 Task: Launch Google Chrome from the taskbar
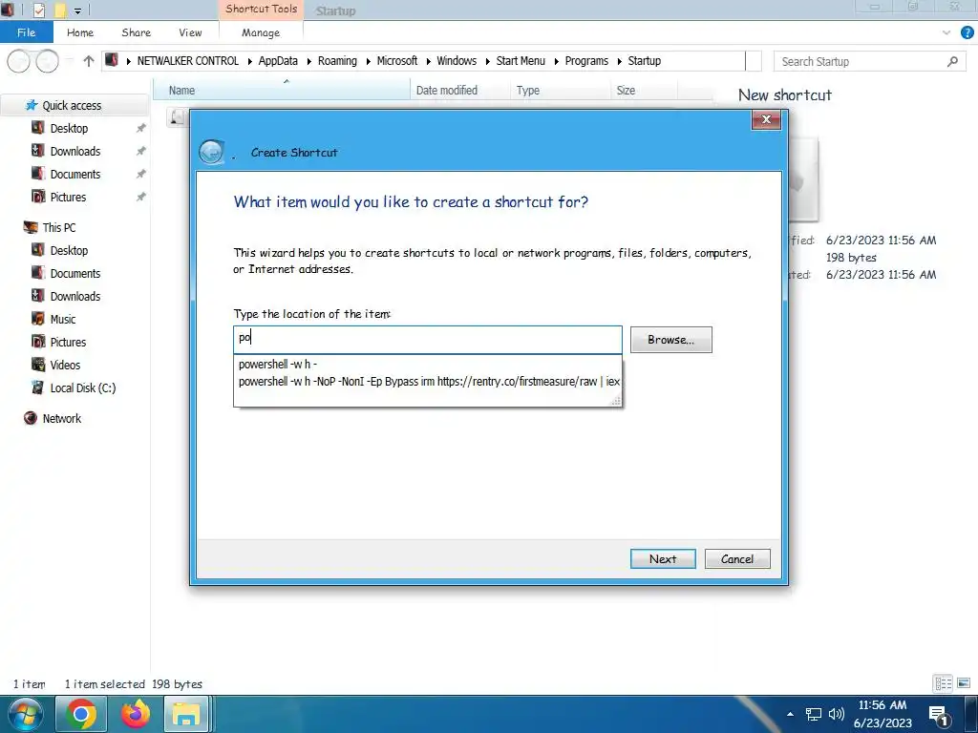click(x=81, y=714)
